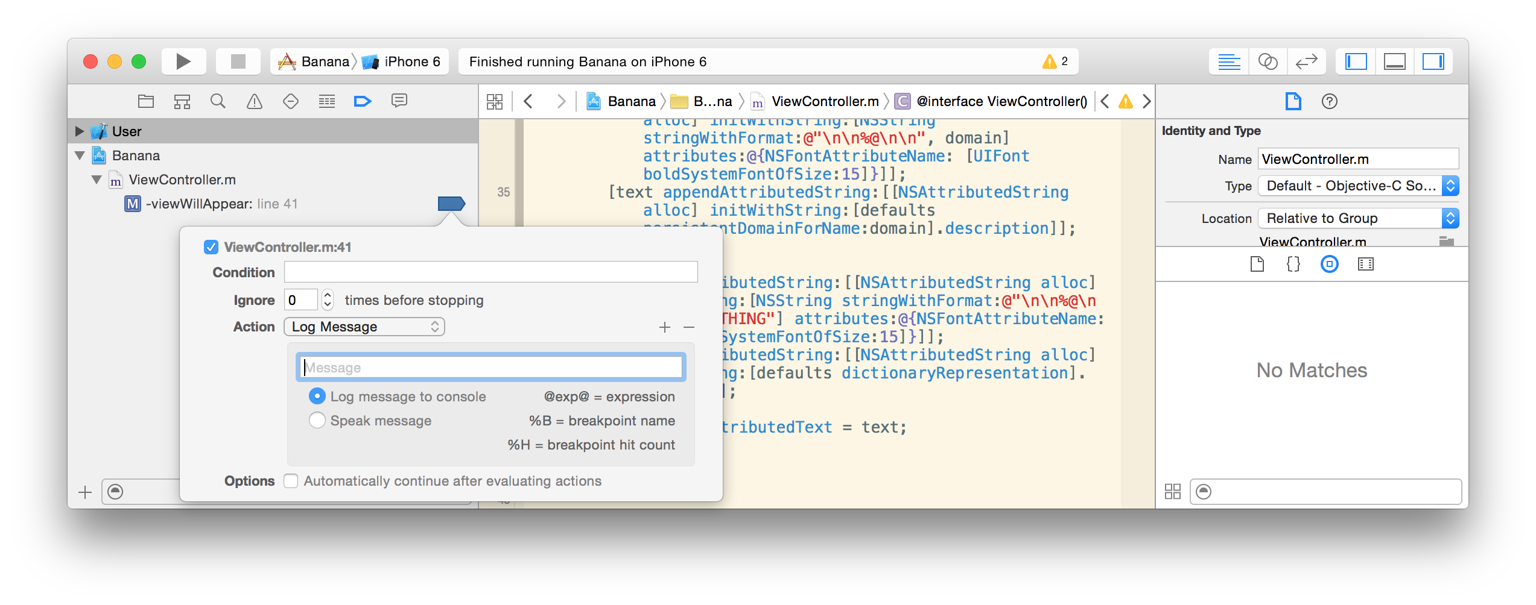1536x605 pixels.
Task: Open the Type dropdown Default - Objective-C Source
Action: (x=1359, y=186)
